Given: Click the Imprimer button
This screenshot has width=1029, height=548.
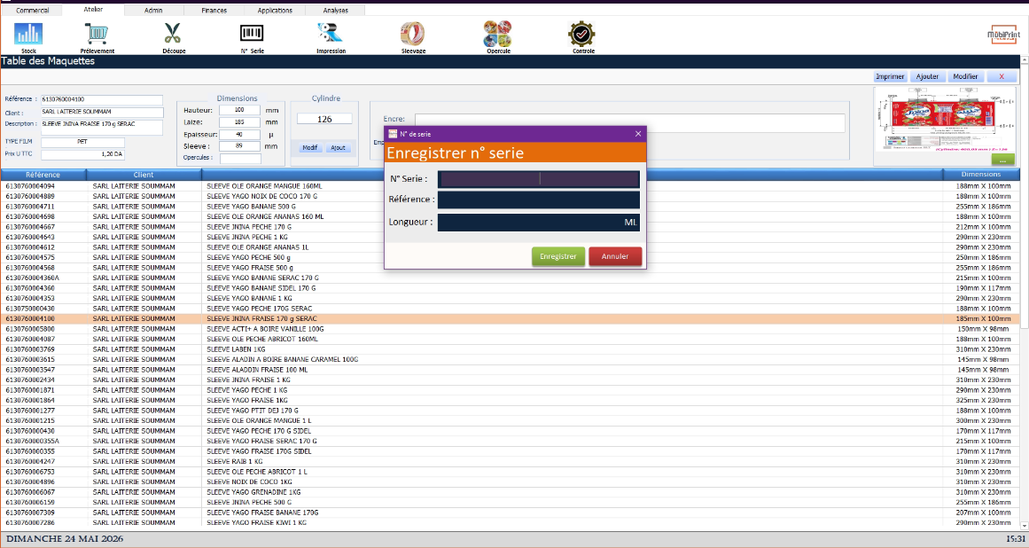Looking at the screenshot, I should click(x=890, y=77).
